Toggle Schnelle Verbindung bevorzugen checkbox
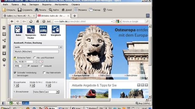The height and width of the screenshot is (109, 195). 15,73
